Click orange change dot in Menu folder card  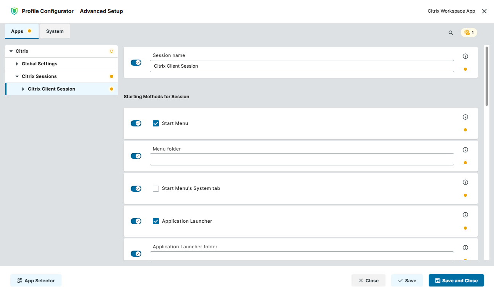click(x=465, y=163)
